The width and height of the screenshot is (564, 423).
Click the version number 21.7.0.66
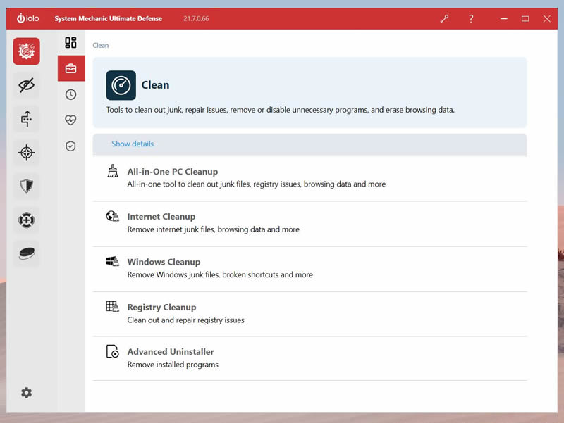click(x=196, y=18)
